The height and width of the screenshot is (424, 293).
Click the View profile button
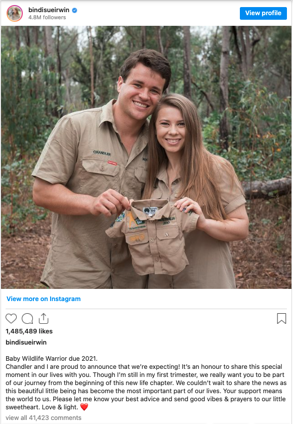pyautogui.click(x=263, y=13)
